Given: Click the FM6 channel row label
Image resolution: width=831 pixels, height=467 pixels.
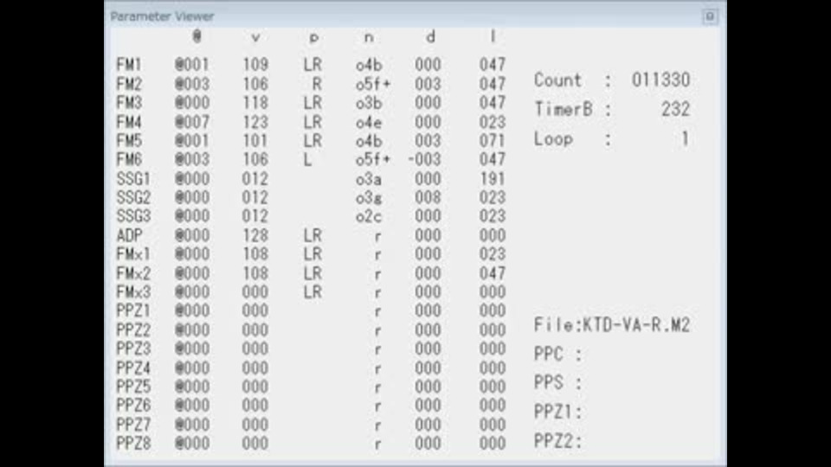Looking at the screenshot, I should (x=129, y=159).
